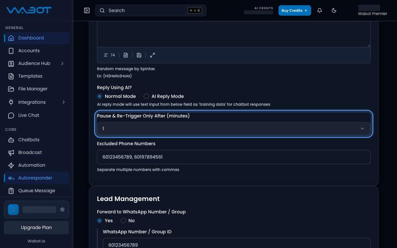Go to Live Chat
397x248 pixels.
36,115
